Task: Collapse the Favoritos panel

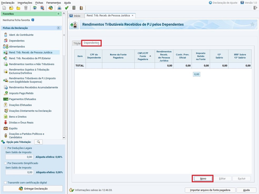Action: click(58, 14)
